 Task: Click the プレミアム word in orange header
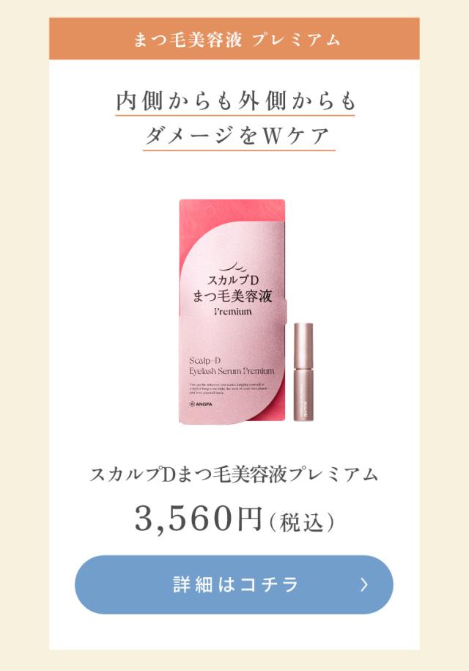click(x=296, y=40)
